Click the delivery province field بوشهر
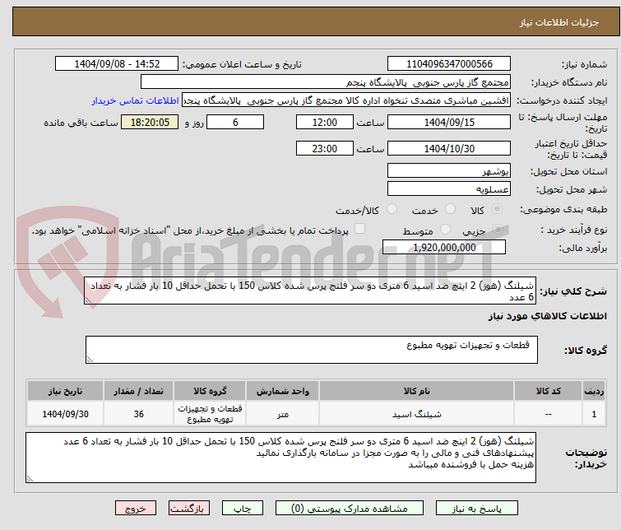Viewport: 621px width, 530px height. 449,170
